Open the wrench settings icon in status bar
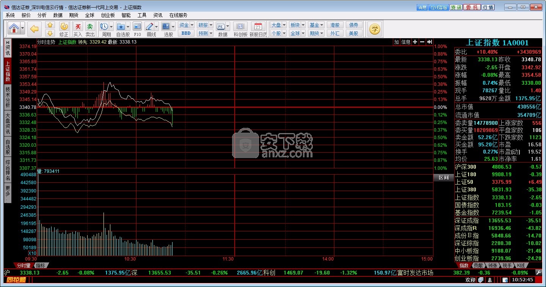The width and height of the screenshot is (546, 287). tap(538, 272)
